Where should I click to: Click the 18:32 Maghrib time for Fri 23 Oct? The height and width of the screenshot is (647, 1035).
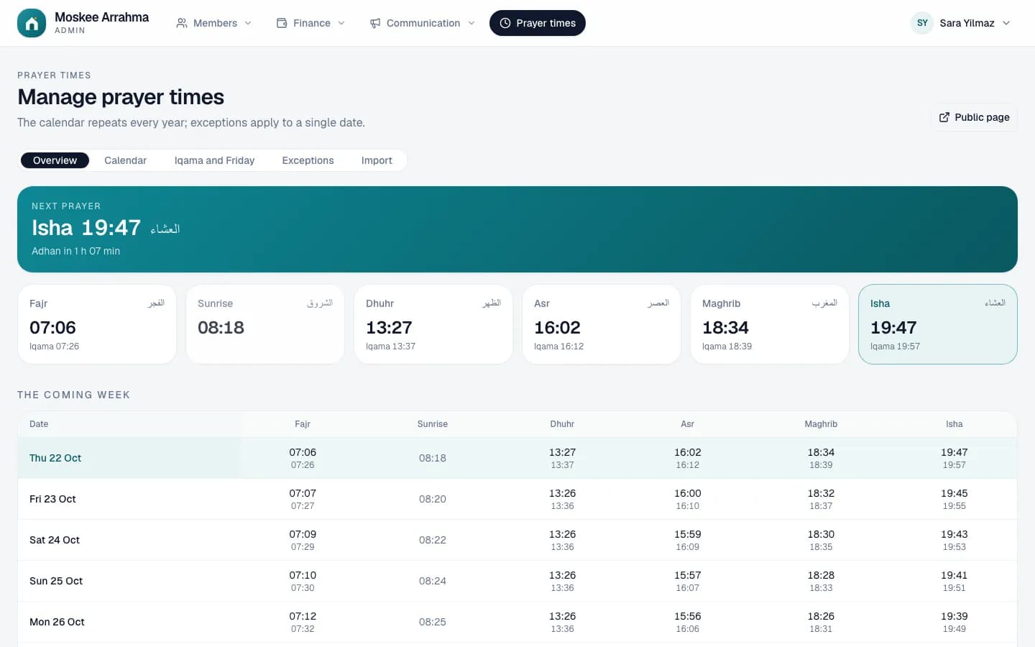click(821, 493)
